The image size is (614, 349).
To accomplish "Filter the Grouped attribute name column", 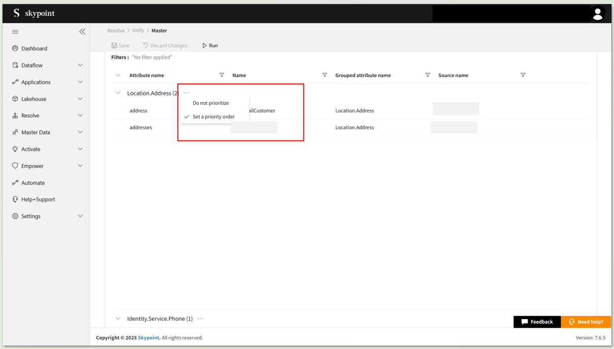I will [428, 75].
